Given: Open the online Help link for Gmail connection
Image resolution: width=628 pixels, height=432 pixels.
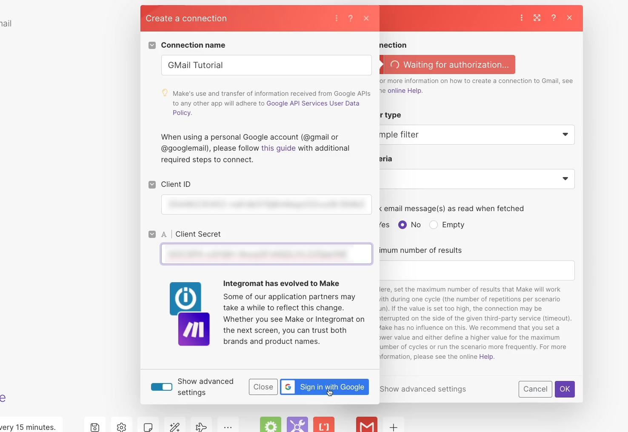Looking at the screenshot, I should (404, 91).
